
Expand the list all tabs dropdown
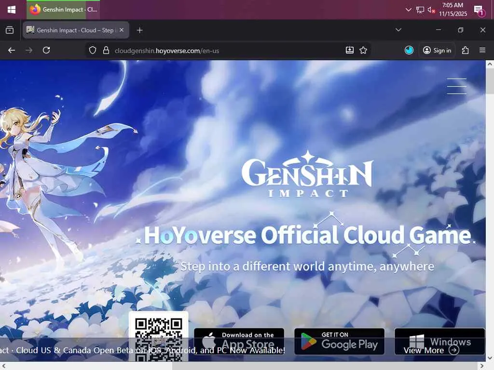click(398, 30)
